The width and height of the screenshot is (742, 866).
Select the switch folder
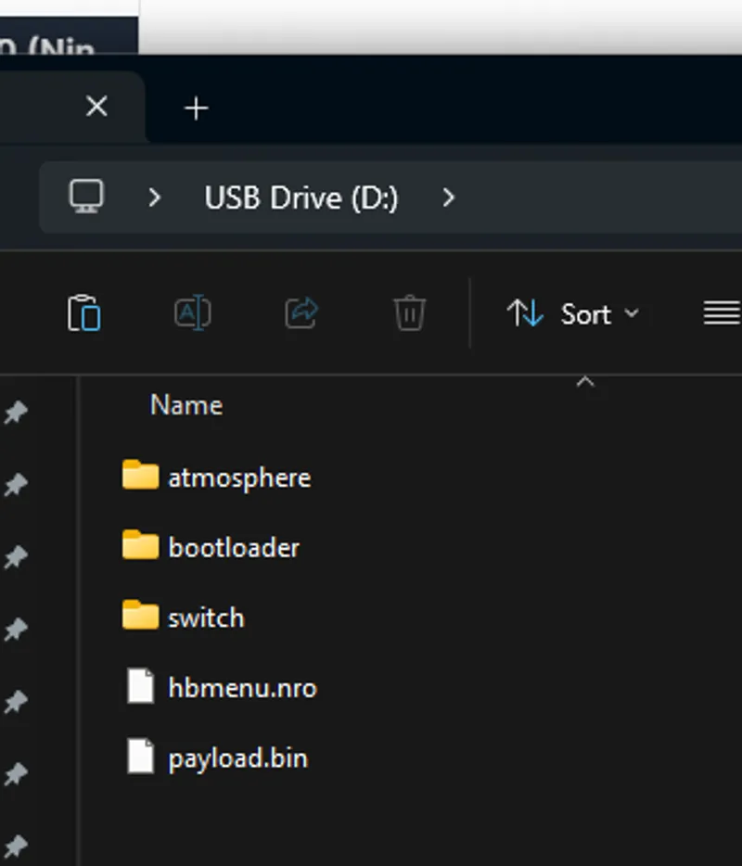coord(206,618)
